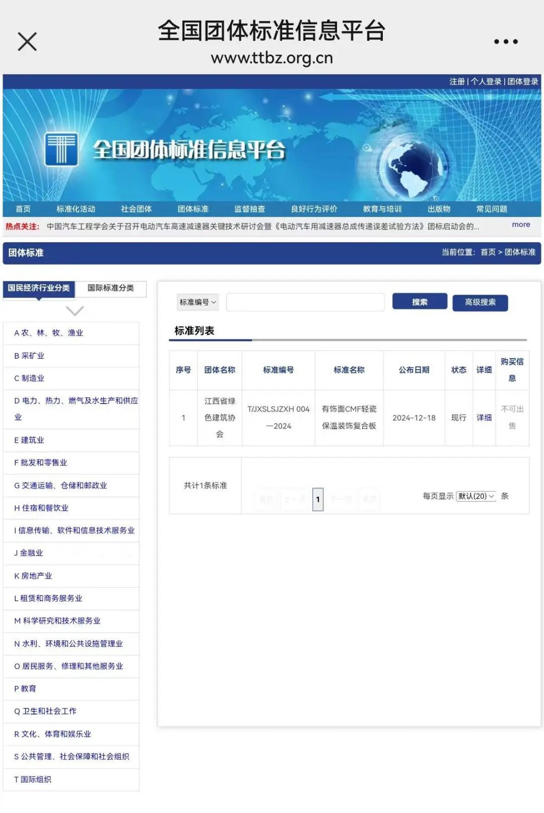Click the 共计1条标准 total count text
544x813 pixels.
(x=206, y=486)
